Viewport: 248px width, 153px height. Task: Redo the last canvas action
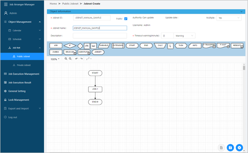81,59
